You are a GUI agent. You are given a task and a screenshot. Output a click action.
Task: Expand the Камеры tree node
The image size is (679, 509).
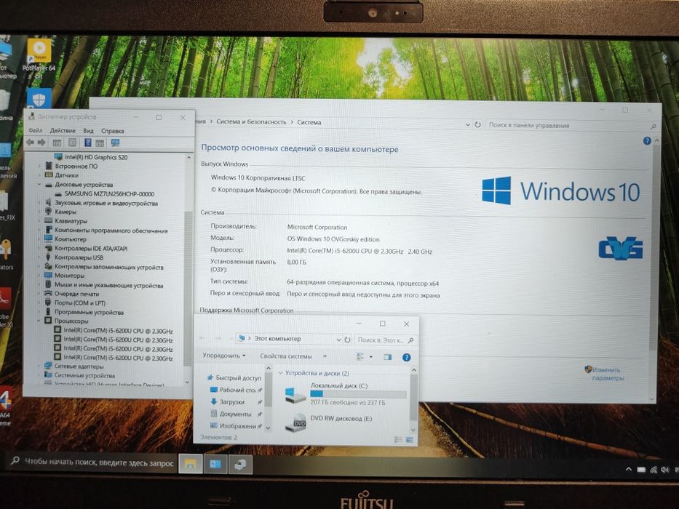click(39, 212)
